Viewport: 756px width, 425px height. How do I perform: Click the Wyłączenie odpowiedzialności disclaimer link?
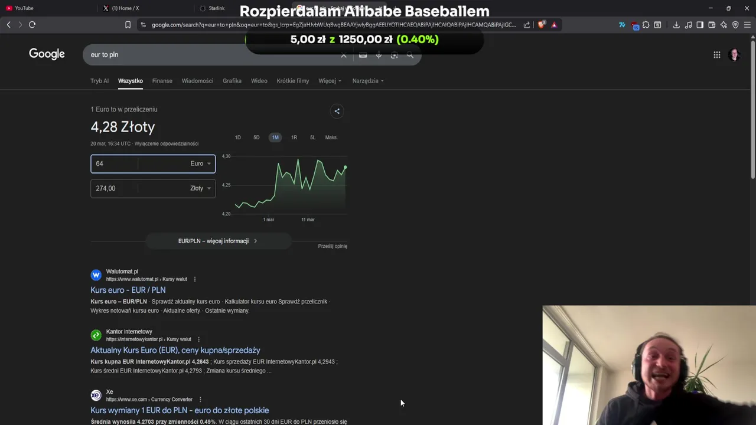pos(167,143)
